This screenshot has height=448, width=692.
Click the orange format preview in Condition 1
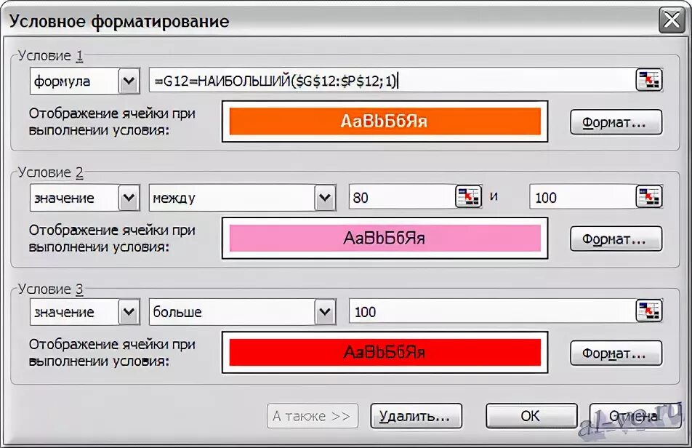(x=385, y=121)
